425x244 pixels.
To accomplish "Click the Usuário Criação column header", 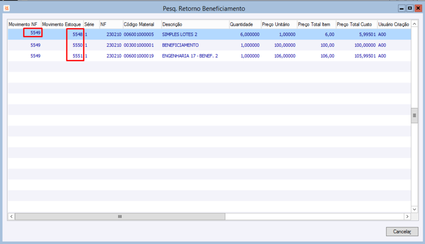I will coord(394,24).
